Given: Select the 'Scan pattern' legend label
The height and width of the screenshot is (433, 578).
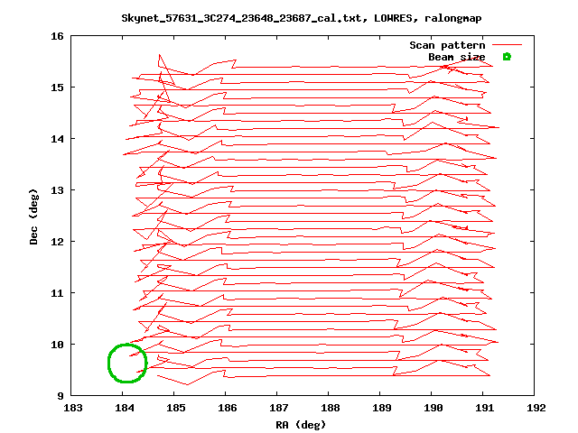Looking at the screenshot, I should tap(447, 45).
